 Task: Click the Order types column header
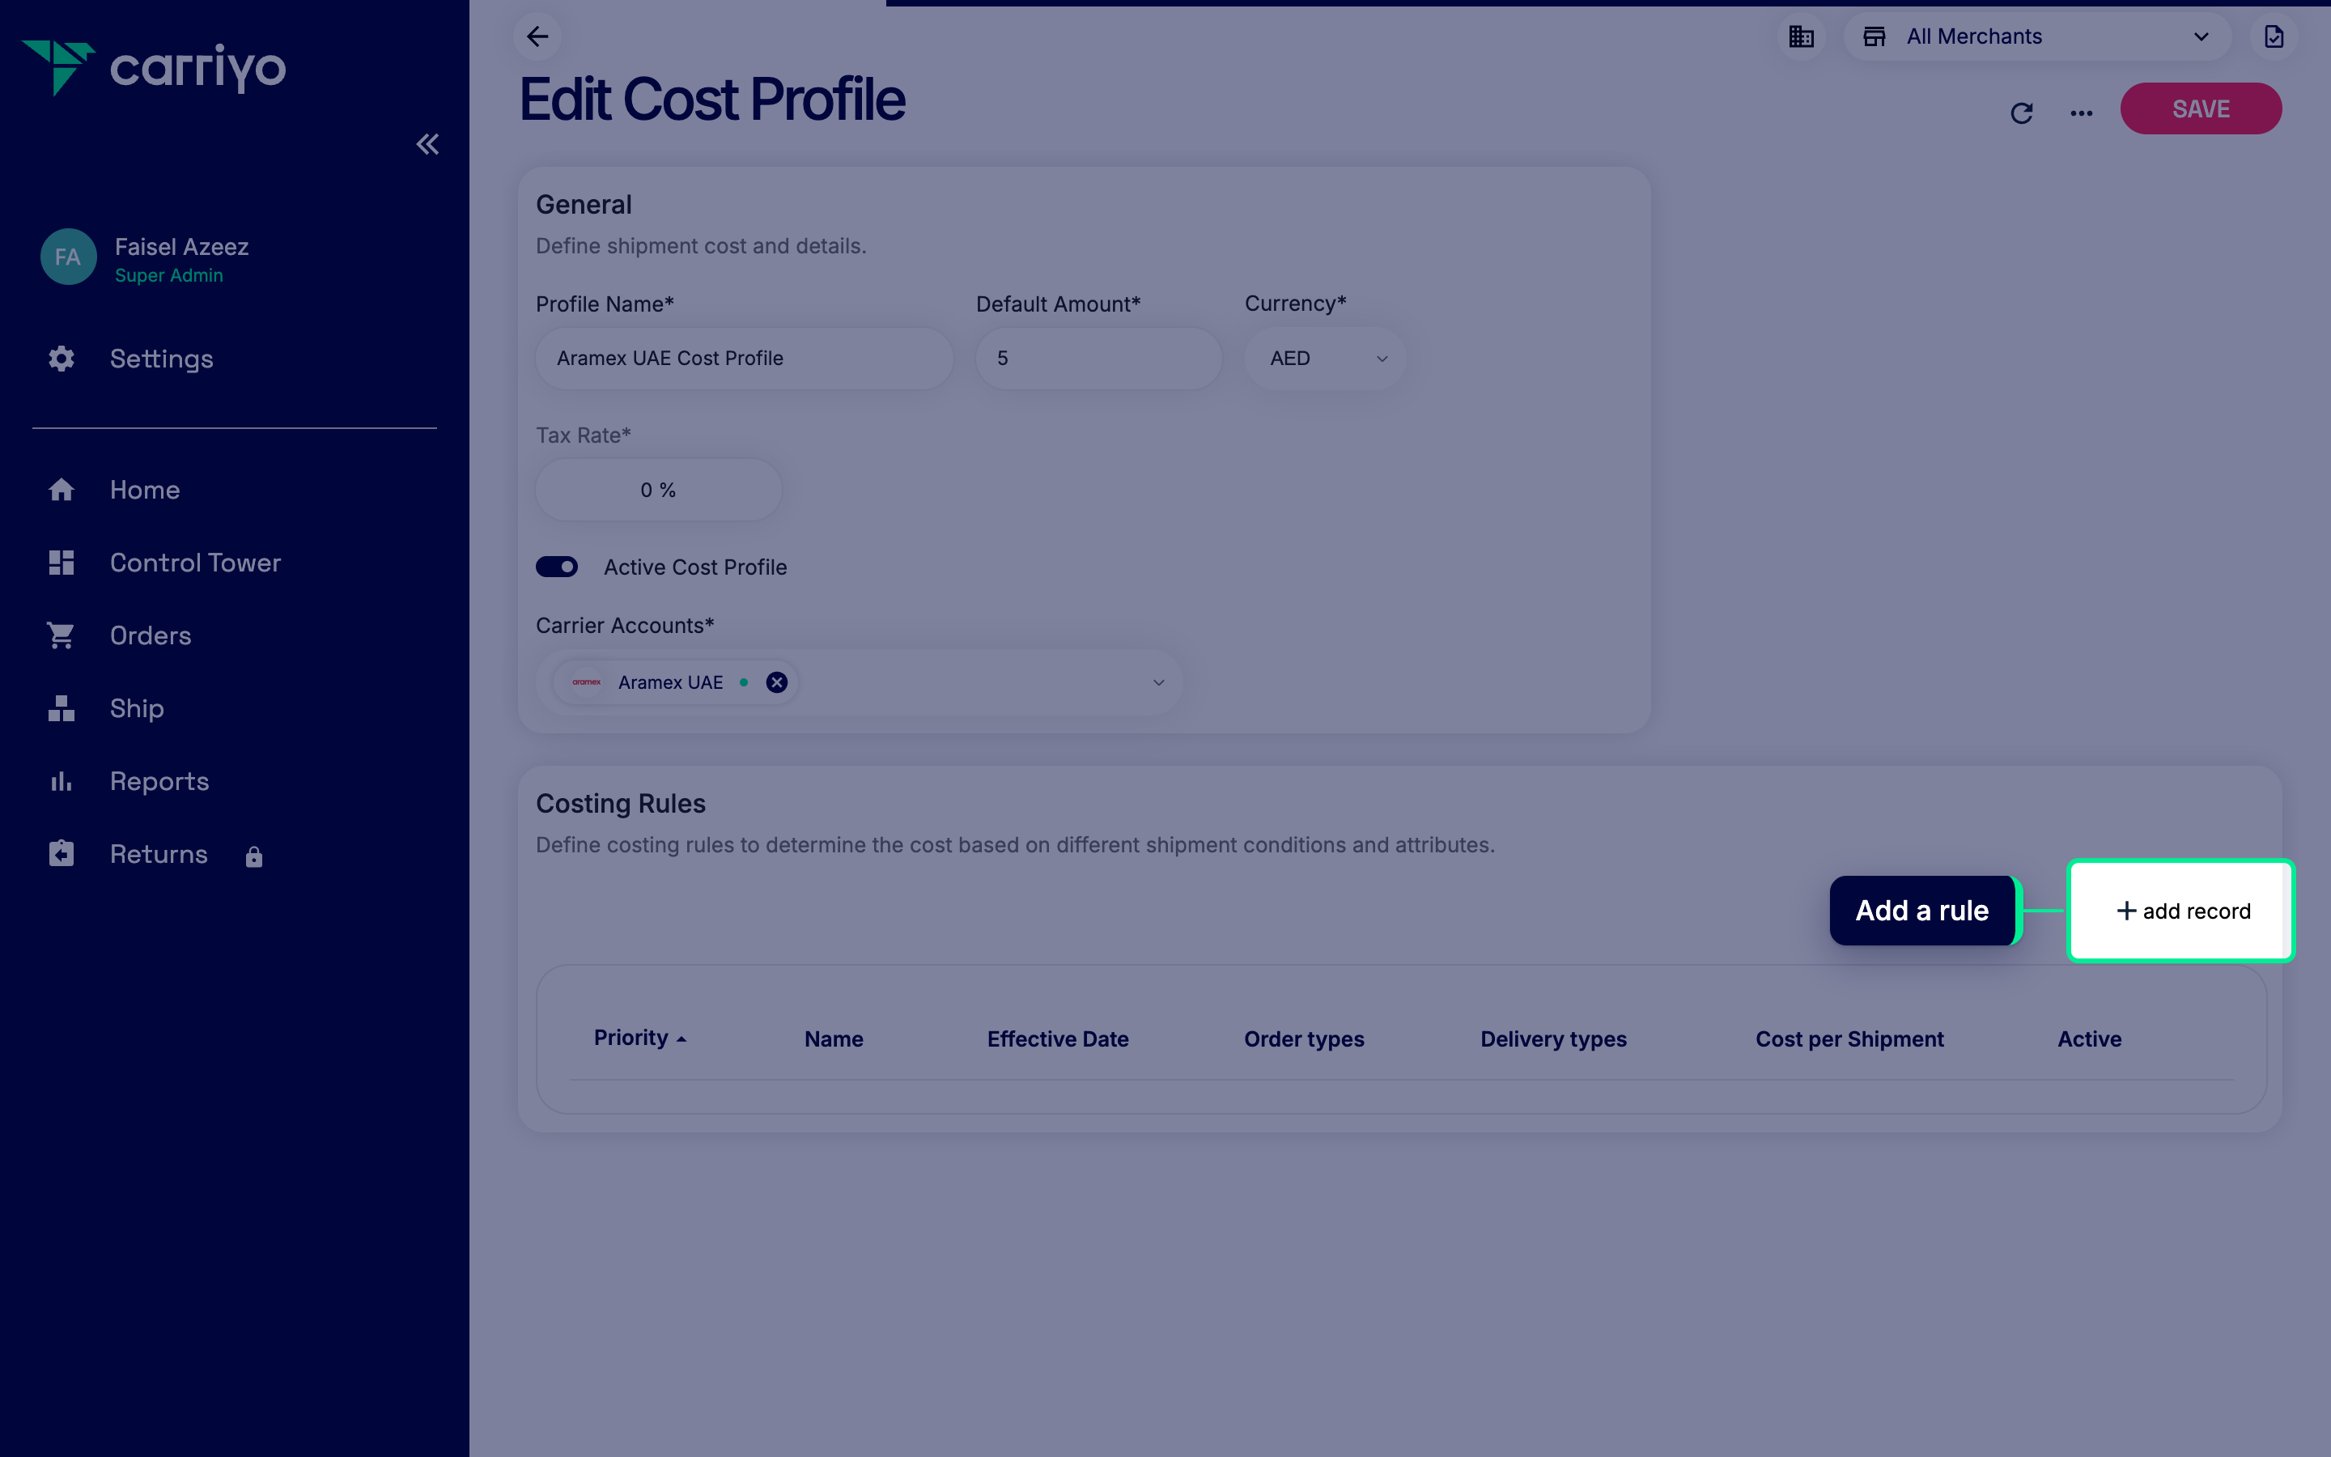pos(1304,1039)
